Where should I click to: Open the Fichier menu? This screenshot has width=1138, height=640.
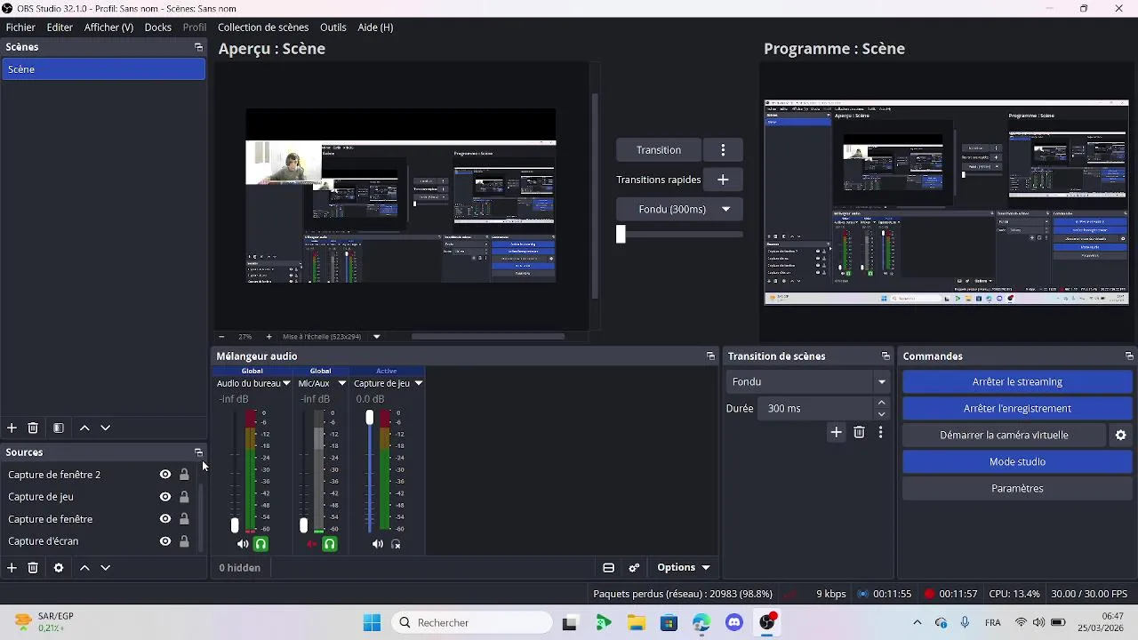pos(20,28)
